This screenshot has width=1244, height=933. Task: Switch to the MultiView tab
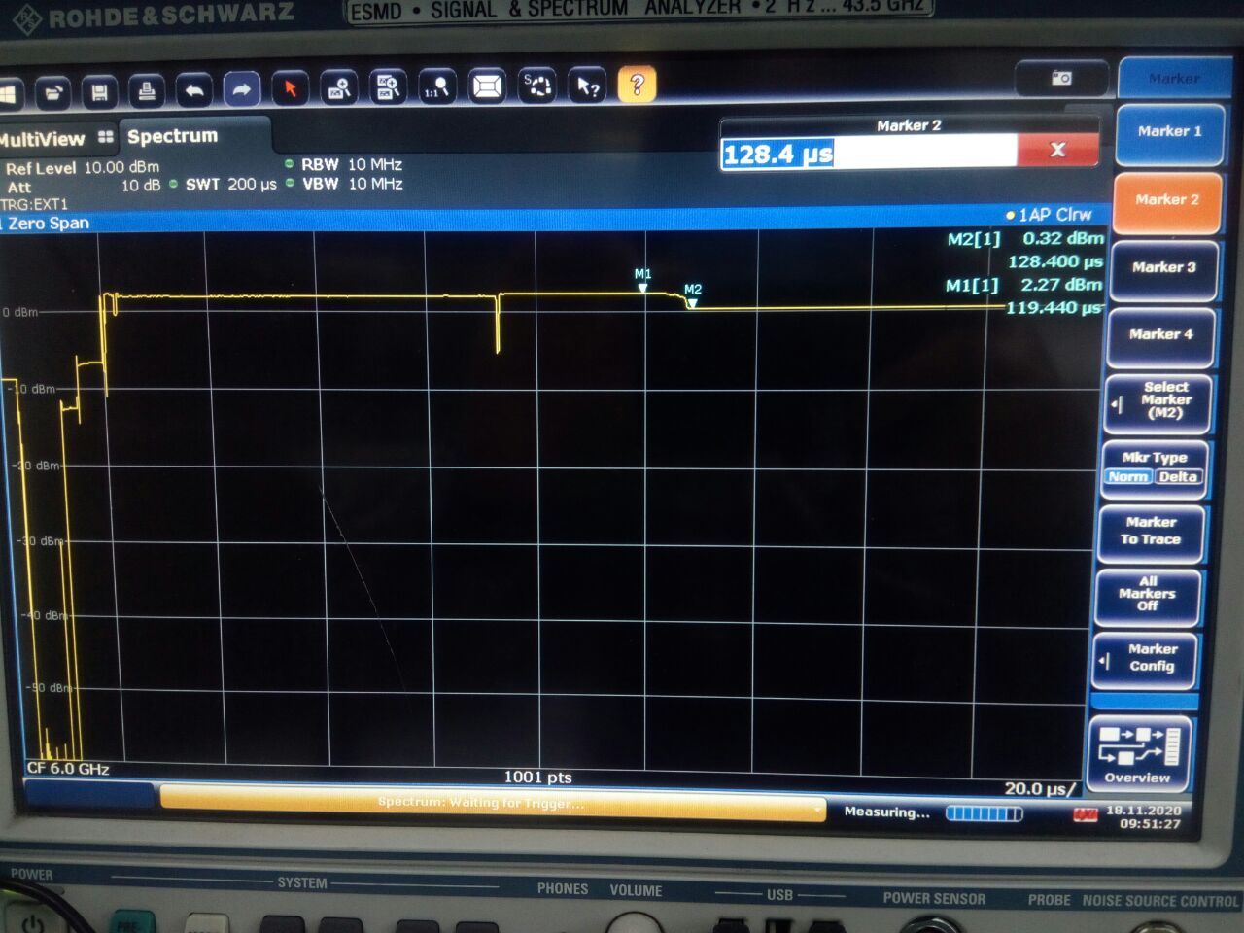point(56,139)
